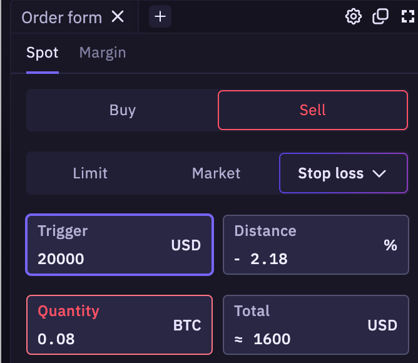Open order form settings gear

(354, 17)
